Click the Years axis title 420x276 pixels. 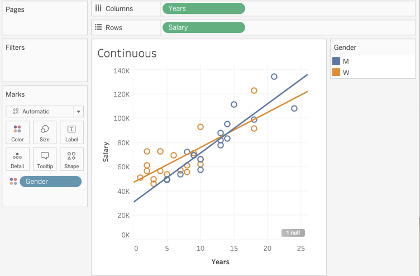pyautogui.click(x=220, y=261)
